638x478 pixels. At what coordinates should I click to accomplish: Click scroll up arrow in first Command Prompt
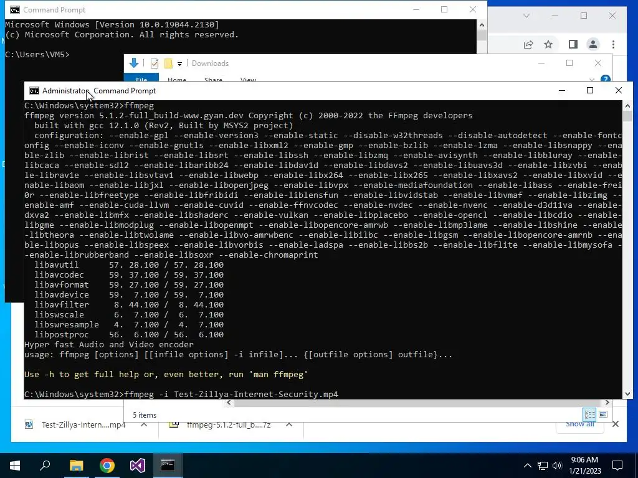pos(482,25)
